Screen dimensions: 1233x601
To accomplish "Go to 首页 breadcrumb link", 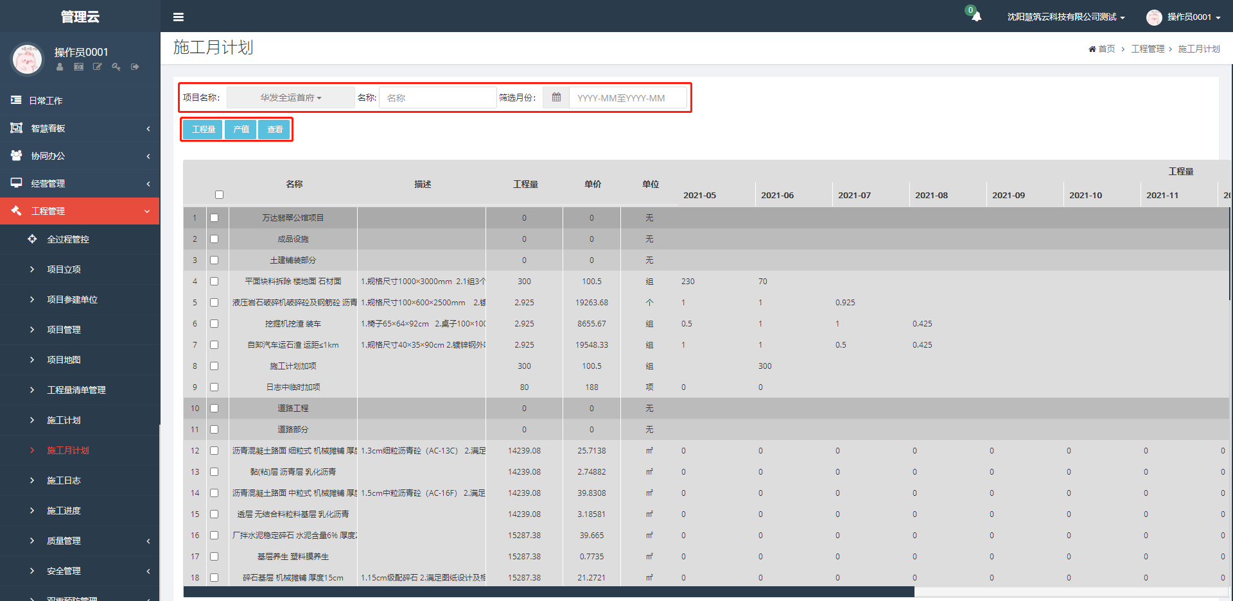I will [1106, 49].
